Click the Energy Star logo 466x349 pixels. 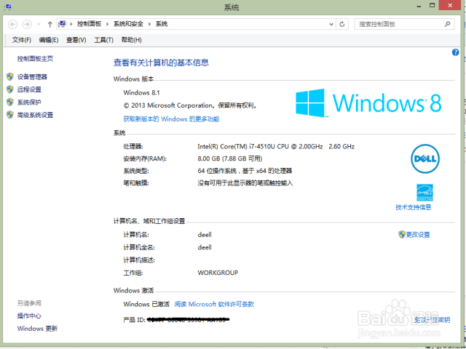click(x=424, y=193)
